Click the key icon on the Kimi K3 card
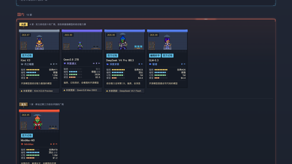 [x=57, y=64]
